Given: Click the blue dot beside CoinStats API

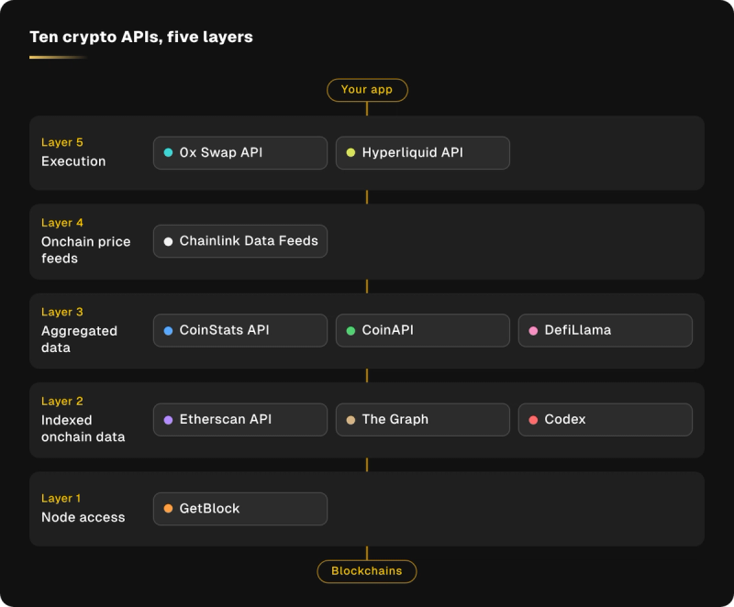Looking at the screenshot, I should point(168,331).
